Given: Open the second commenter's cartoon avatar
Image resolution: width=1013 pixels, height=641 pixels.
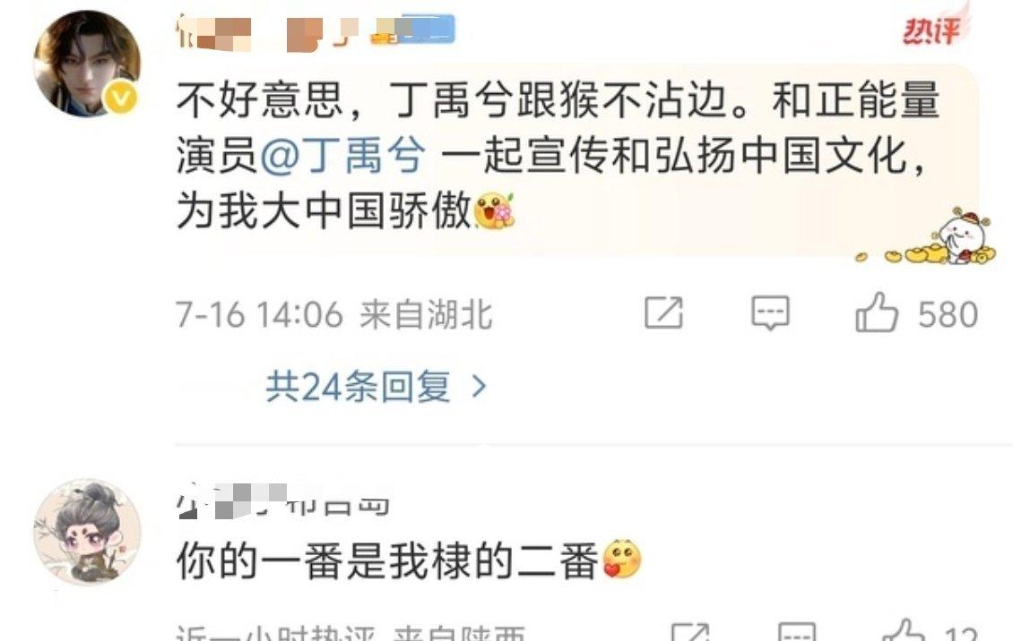Looking at the screenshot, I should coord(87,532).
